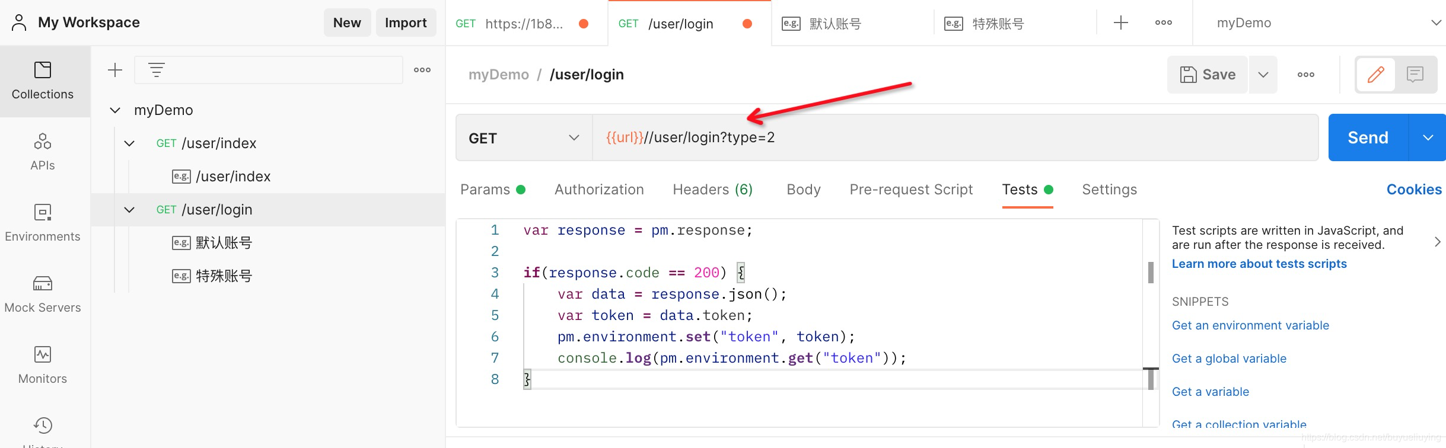Open the History sidebar icon
Screen dimensions: 1446x448
(x=43, y=426)
